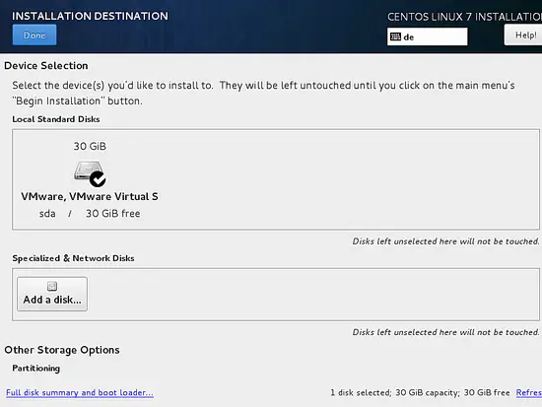The height and width of the screenshot is (407, 542).
Task: Select the 30 GiB label above the disk
Action: 90,146
